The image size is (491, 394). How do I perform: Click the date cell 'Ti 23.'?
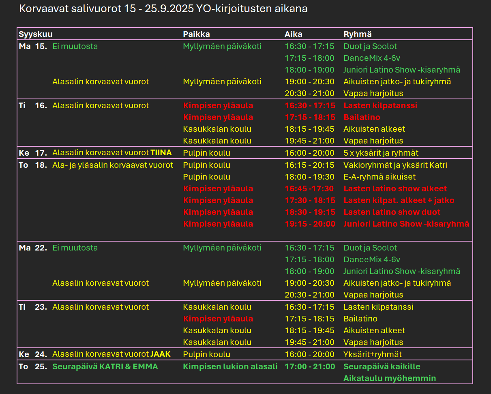point(33,307)
